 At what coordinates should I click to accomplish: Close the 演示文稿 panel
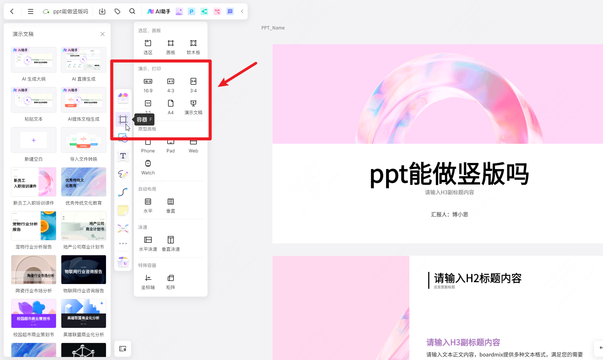tap(103, 34)
